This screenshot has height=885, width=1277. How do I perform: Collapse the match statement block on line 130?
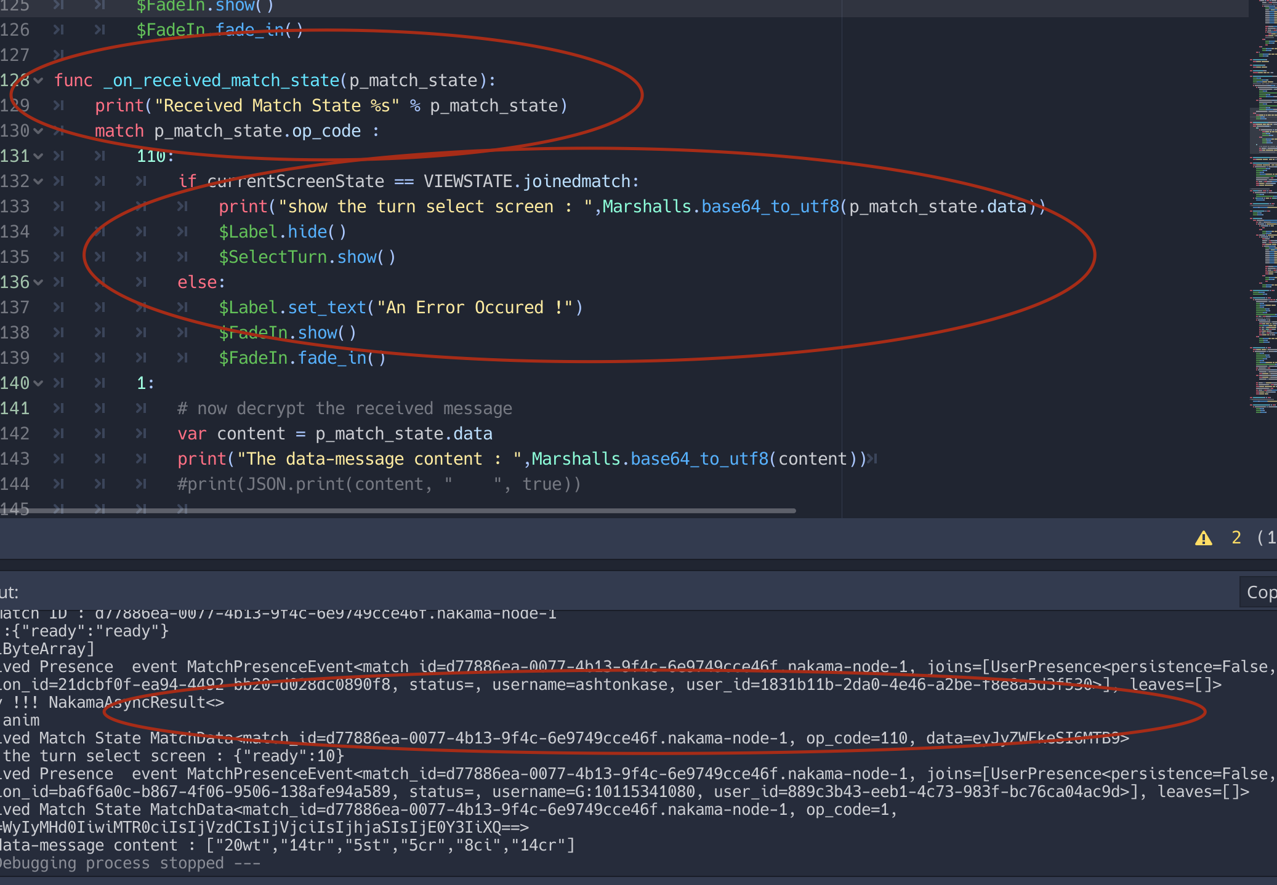pyautogui.click(x=38, y=130)
